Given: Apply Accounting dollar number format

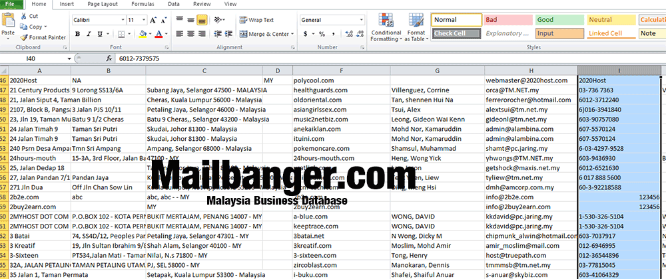Looking at the screenshot, I should tap(306, 34).
